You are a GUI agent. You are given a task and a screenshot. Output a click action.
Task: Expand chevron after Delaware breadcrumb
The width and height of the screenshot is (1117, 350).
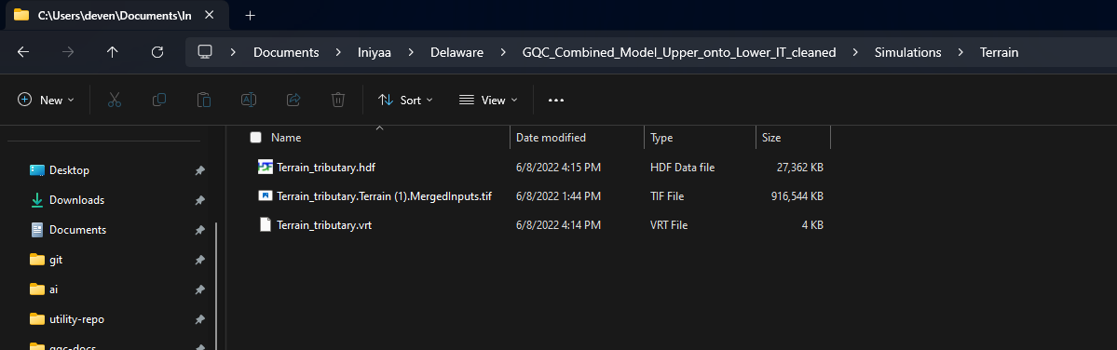(503, 53)
